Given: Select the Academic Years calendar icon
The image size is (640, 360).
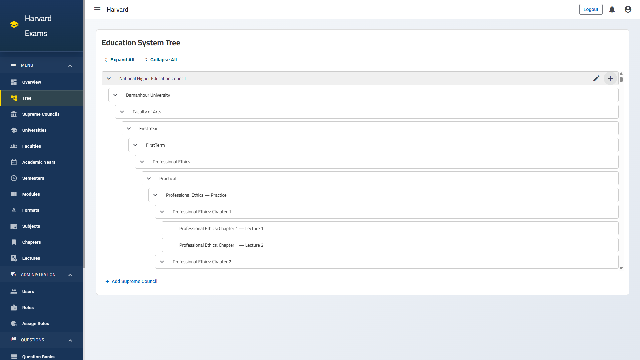Looking at the screenshot, I should pyautogui.click(x=14, y=162).
